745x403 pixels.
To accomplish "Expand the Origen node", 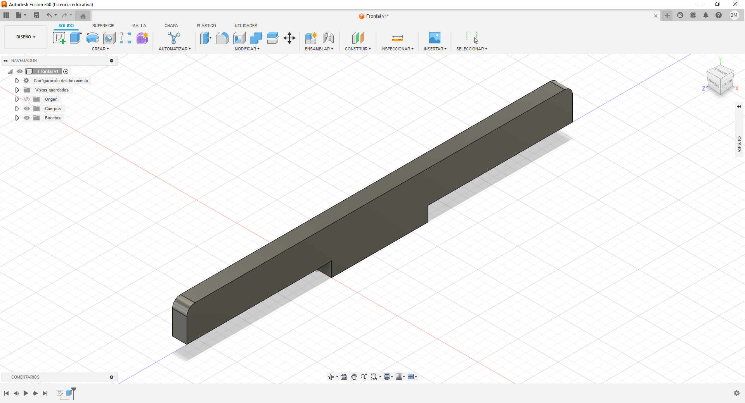I will tap(17, 99).
